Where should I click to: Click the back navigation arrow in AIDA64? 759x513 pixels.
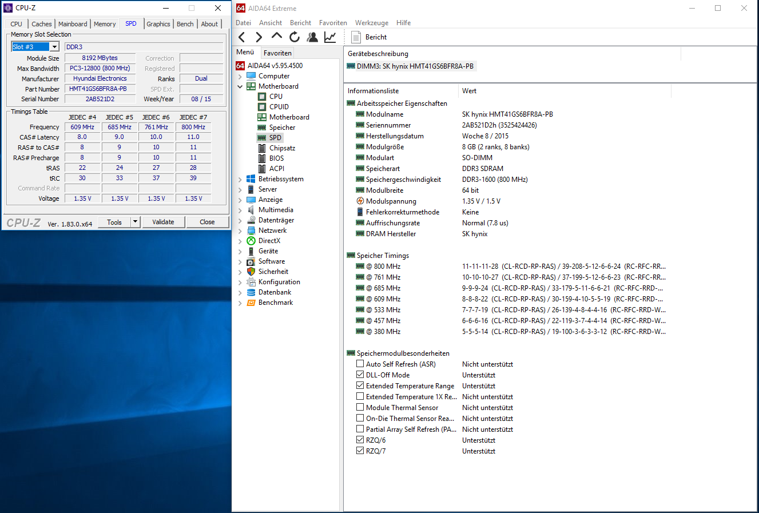pos(242,37)
